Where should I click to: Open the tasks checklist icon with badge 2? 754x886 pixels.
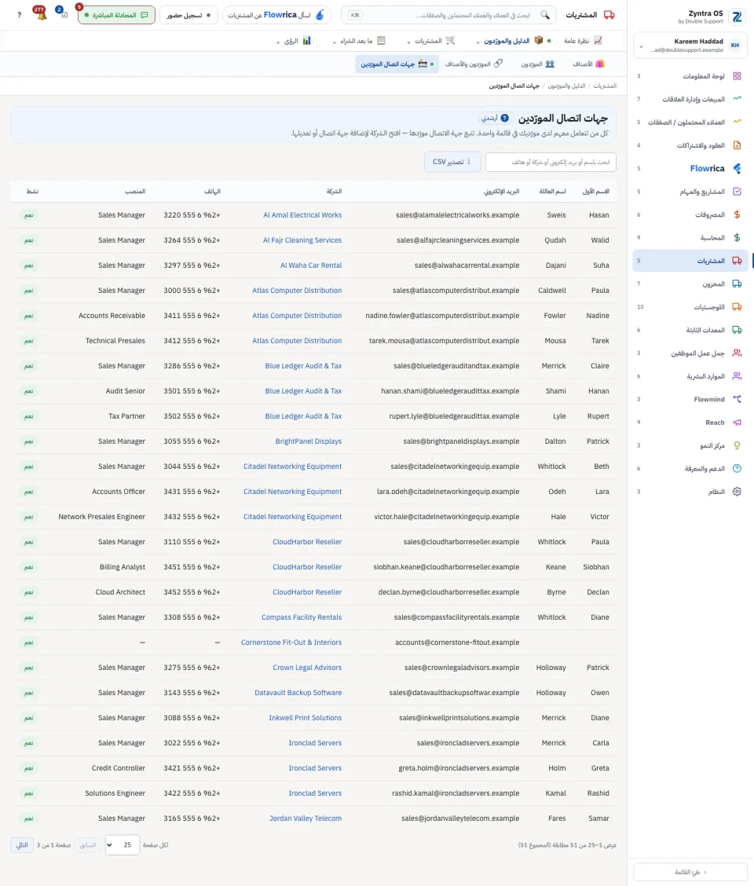62,13
